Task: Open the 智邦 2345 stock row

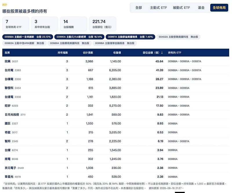Action: pyautogui.click(x=116, y=141)
